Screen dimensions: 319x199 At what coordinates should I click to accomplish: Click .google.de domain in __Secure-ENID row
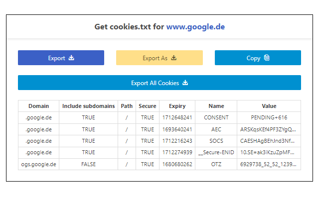pyautogui.click(x=39, y=153)
